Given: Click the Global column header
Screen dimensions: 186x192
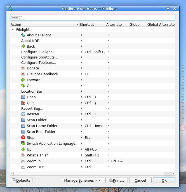Looking at the screenshot, I should tap(138, 25).
